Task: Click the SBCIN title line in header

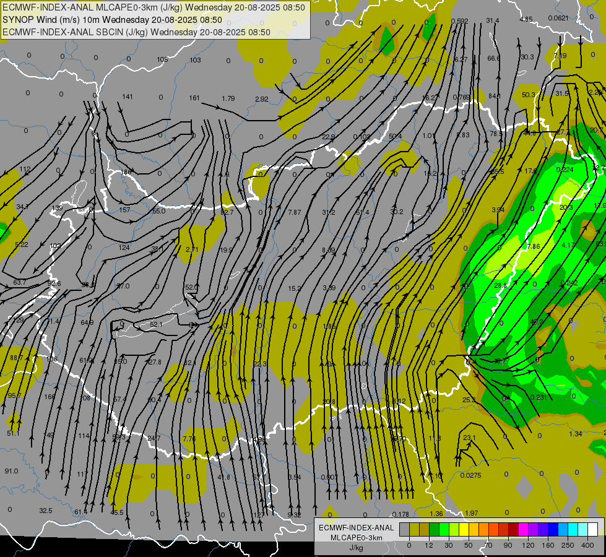Action: click(x=136, y=32)
